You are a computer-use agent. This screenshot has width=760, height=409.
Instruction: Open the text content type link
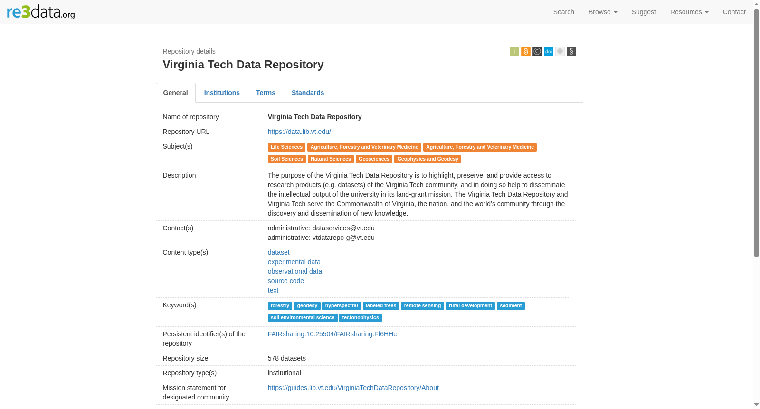tap(273, 290)
